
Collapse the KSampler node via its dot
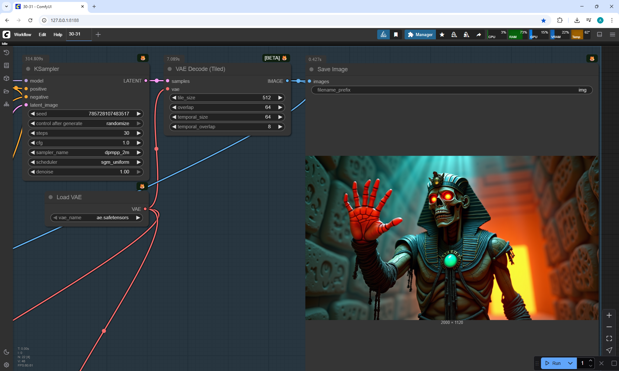(x=28, y=69)
